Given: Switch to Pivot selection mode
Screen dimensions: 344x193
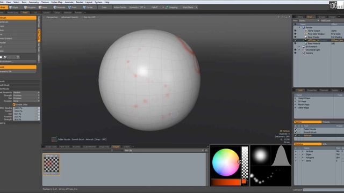Looking at the screenshot, I should (x=73, y=7).
